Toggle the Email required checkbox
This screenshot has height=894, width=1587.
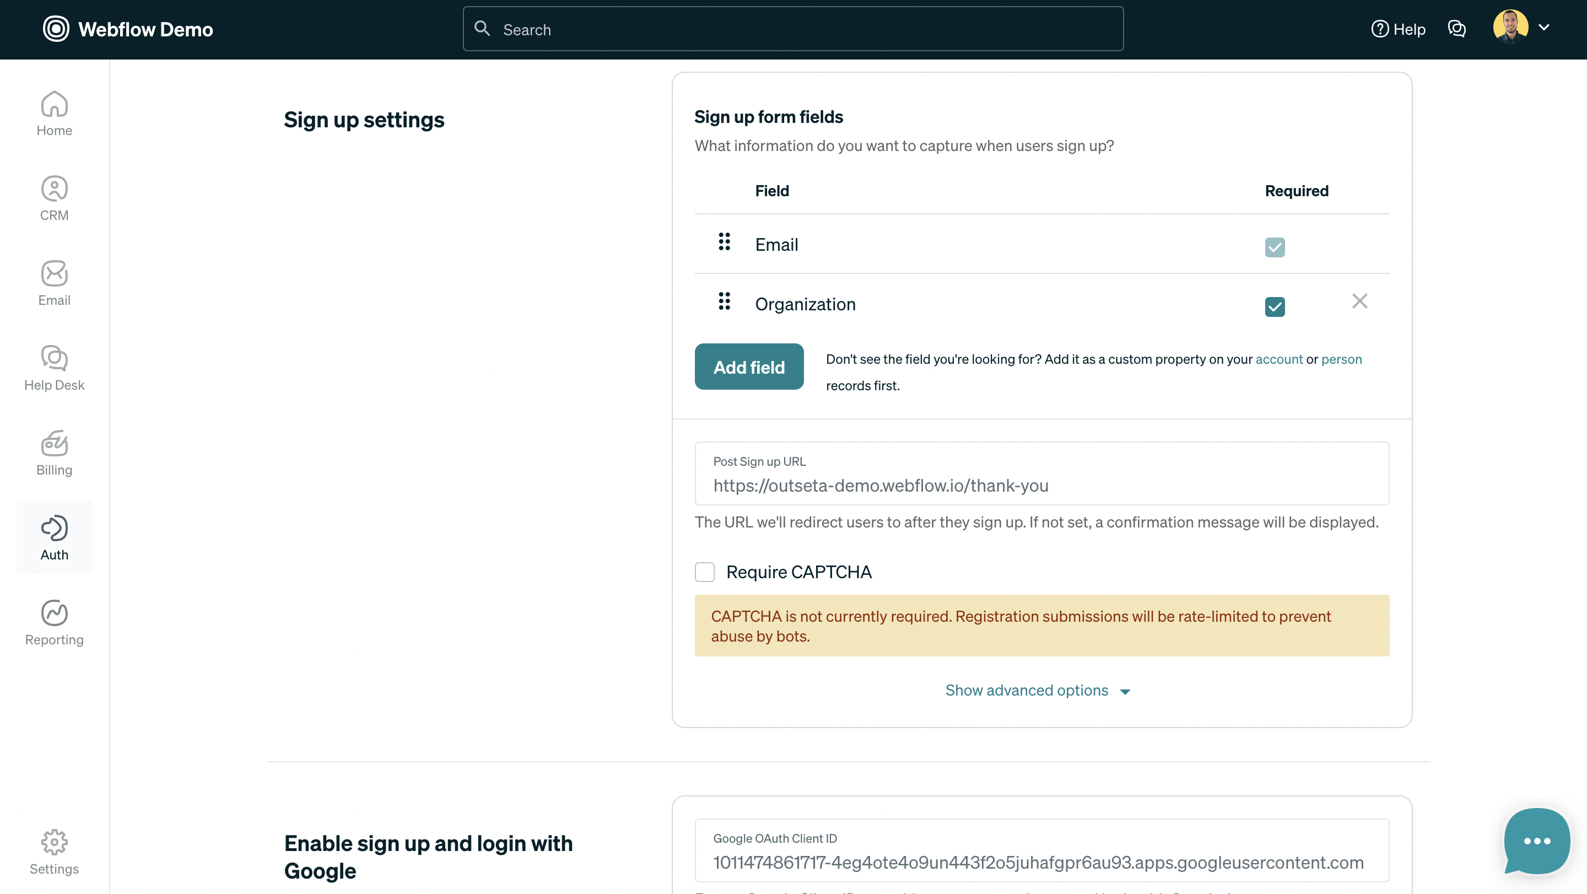click(1275, 246)
